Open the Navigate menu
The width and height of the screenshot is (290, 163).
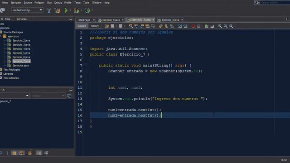[16, 3]
